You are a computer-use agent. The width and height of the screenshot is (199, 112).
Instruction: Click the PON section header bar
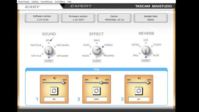point(96,69)
